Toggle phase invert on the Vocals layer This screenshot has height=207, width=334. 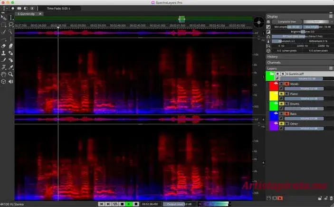[x=281, y=89]
